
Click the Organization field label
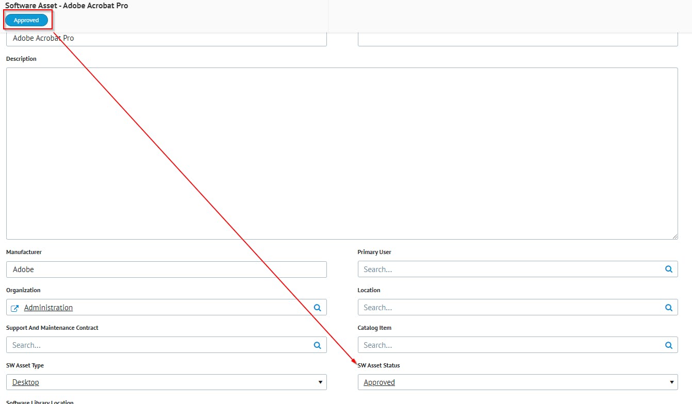pyautogui.click(x=23, y=290)
